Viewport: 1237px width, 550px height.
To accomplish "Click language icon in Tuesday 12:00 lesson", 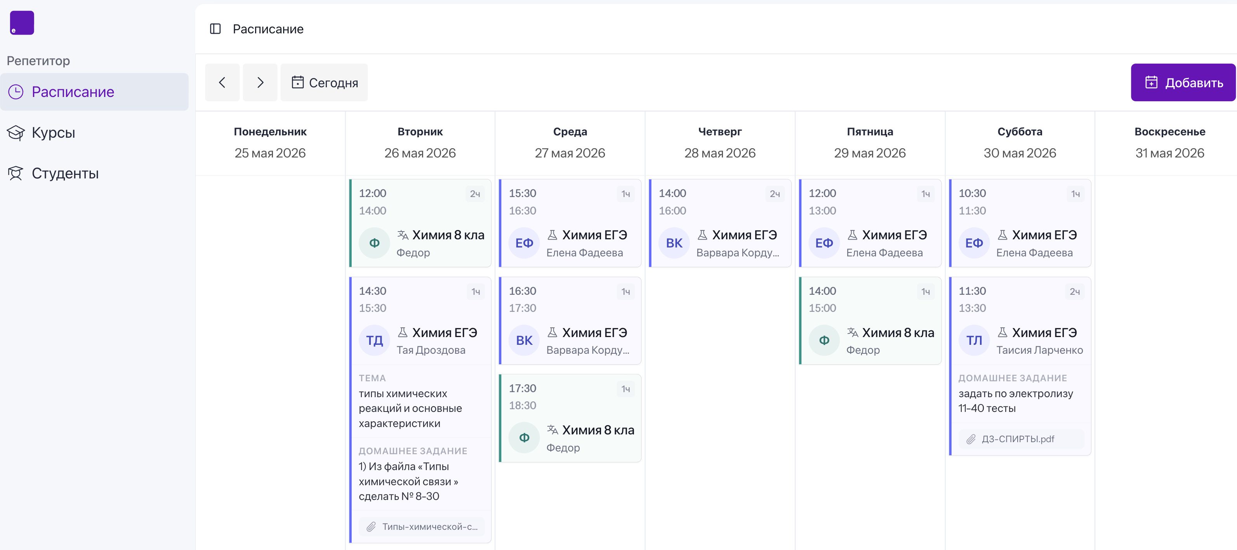I will [402, 235].
